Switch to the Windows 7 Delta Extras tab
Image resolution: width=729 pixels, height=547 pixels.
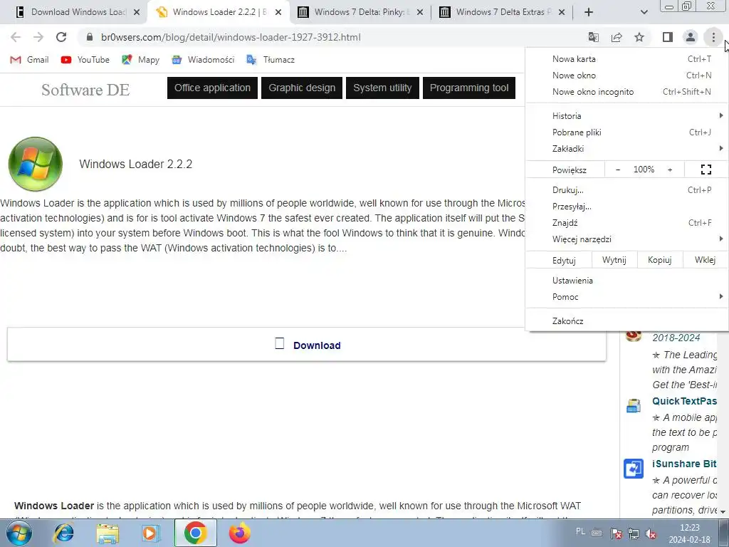[502, 12]
